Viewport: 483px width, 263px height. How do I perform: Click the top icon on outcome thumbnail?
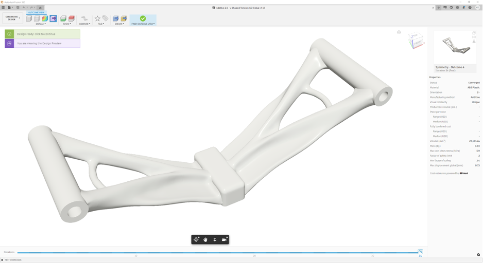[474, 33]
